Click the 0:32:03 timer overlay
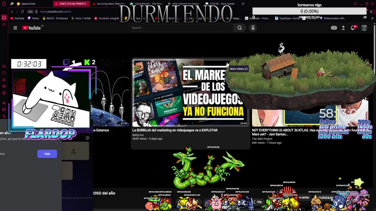This screenshot has width=376, height=211. 29,64
